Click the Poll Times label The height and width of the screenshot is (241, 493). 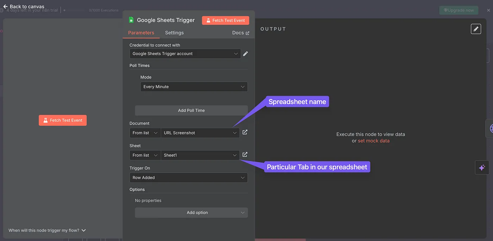[x=139, y=65]
